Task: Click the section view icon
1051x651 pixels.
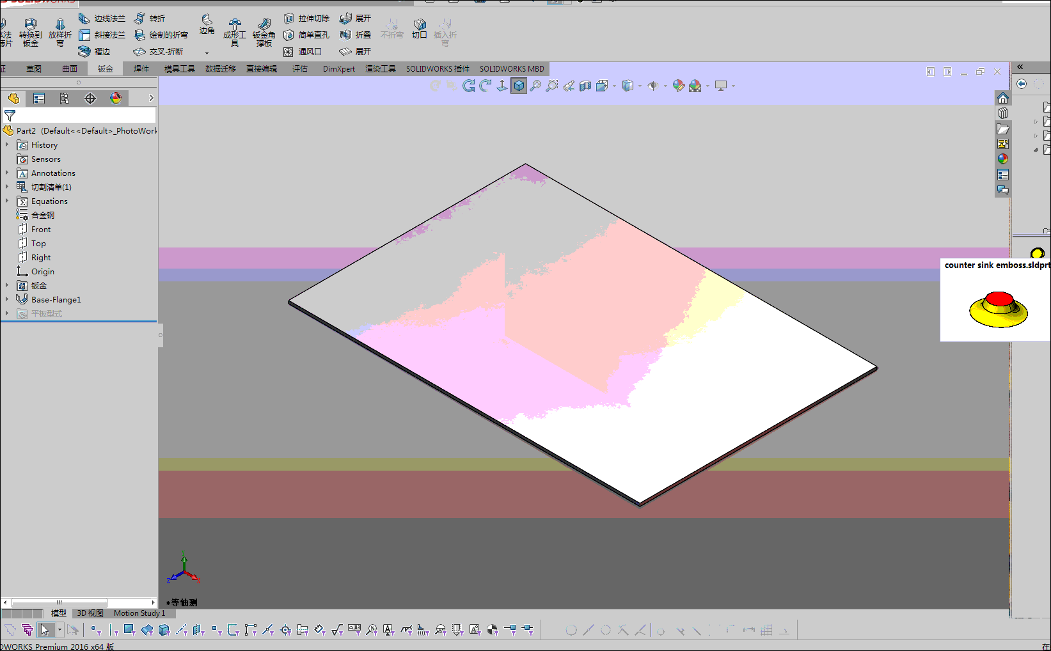Action: [585, 86]
